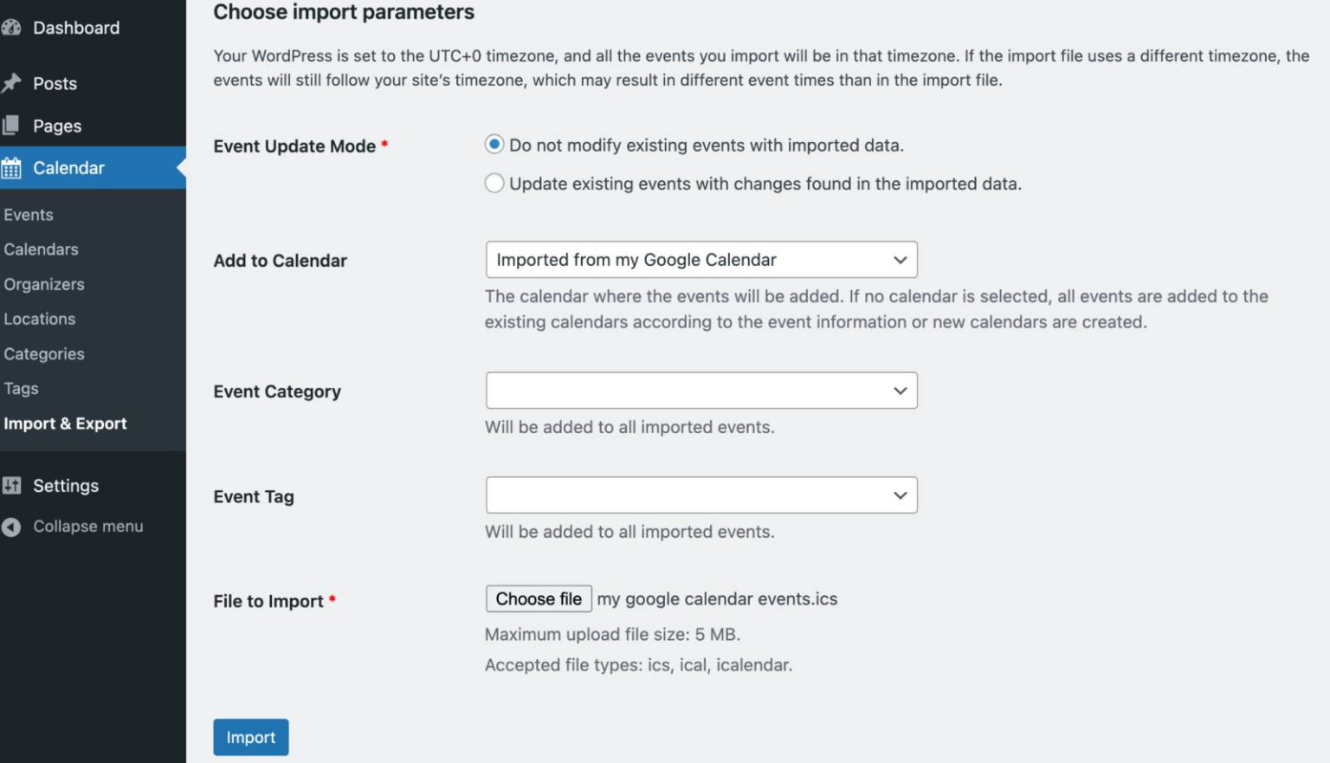Select the Posts pushpin icon
This screenshot has height=763, width=1330.
click(12, 83)
